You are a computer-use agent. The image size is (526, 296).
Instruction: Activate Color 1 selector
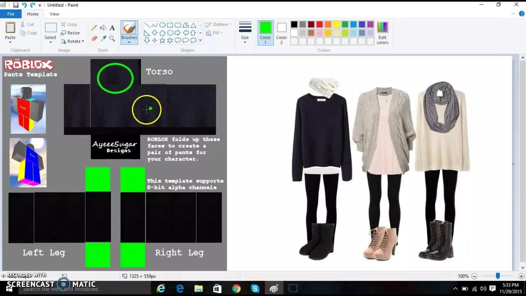coord(265,33)
